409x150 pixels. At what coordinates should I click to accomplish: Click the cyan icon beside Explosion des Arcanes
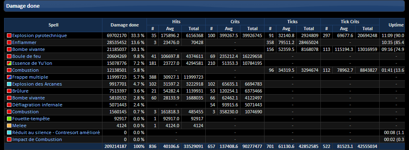pyautogui.click(x=9, y=84)
